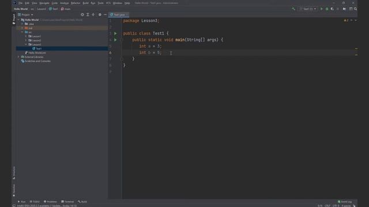
Task: Open the Project view dropdown
Action: tap(25, 14)
